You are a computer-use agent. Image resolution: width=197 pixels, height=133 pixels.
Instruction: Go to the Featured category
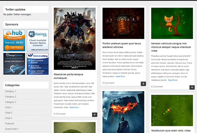[x=10, y=123]
